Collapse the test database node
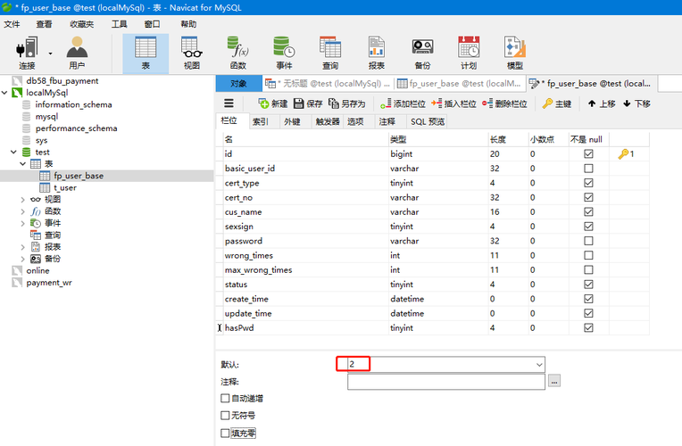Screen dimensions: 682x446 click(x=14, y=153)
